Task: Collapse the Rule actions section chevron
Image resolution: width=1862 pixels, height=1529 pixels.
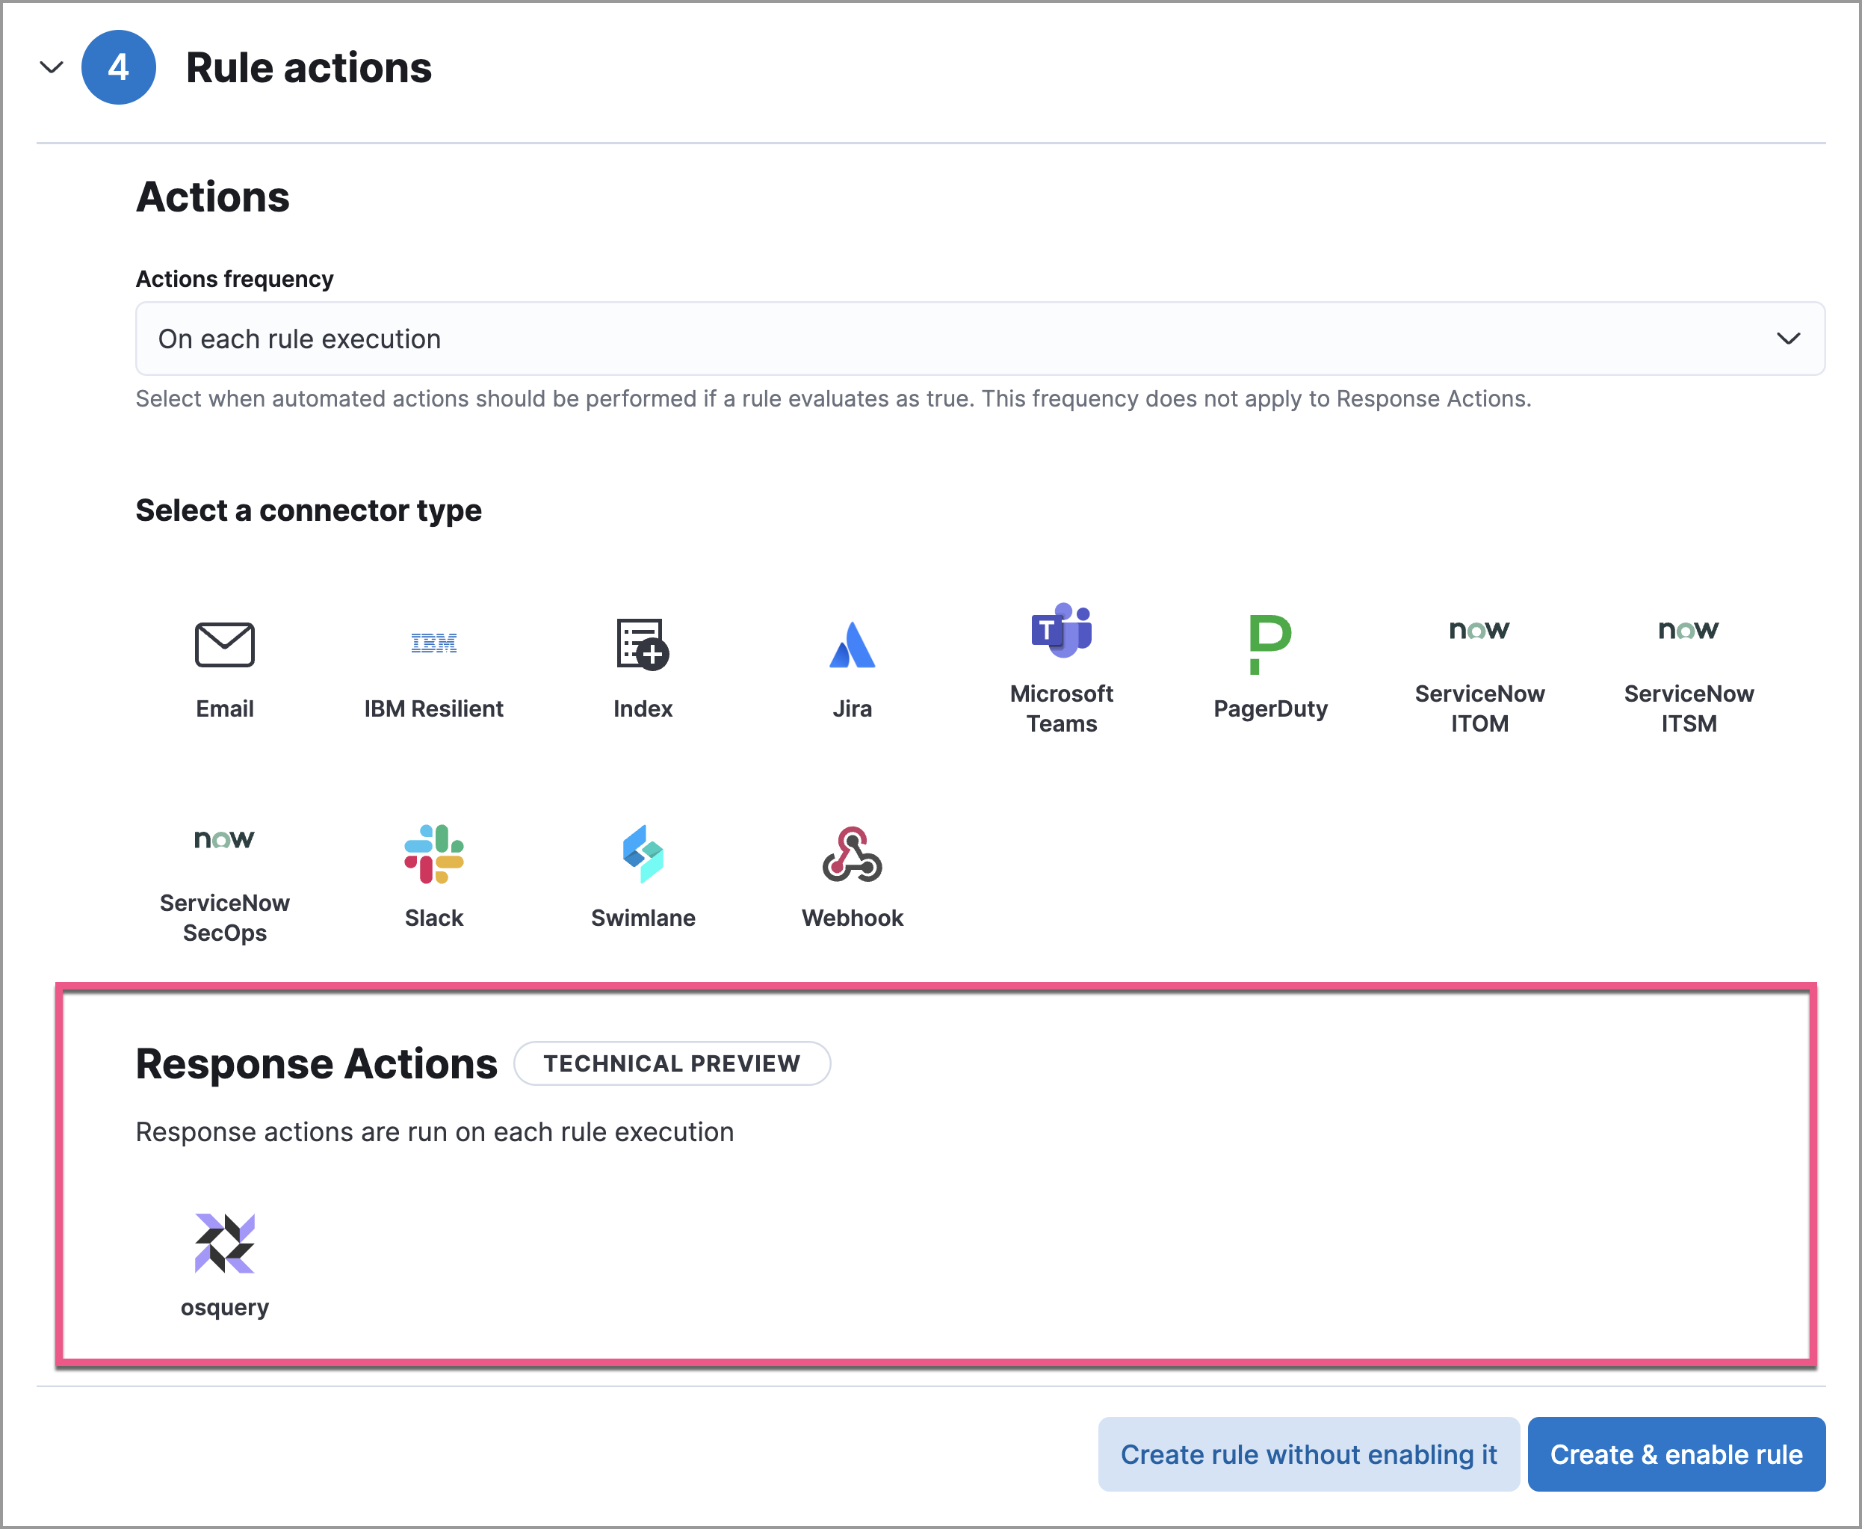Action: coord(52,68)
